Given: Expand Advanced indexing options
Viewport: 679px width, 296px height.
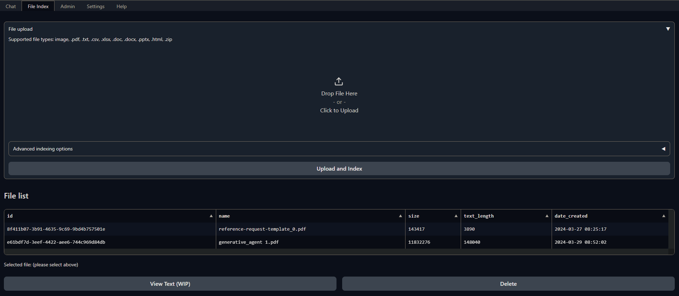Looking at the screenshot, I should click(663, 149).
